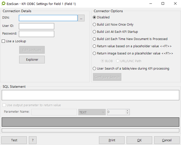The height and width of the screenshot is (145, 181).
Task: Focus the Password input box
Action: 37,34
